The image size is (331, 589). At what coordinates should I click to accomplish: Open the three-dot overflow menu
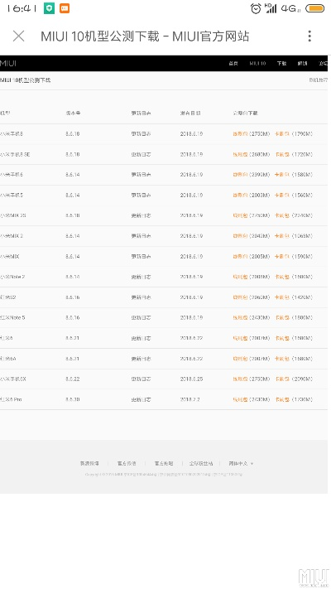(x=309, y=36)
